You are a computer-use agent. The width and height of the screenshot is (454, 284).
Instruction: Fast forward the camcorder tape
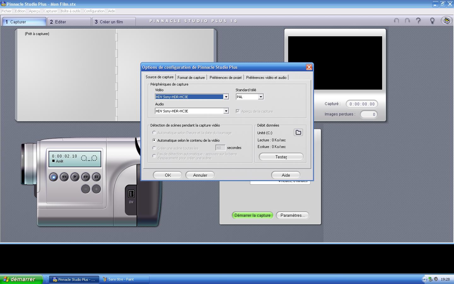86,177
